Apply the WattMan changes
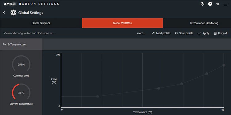 click(x=204, y=33)
